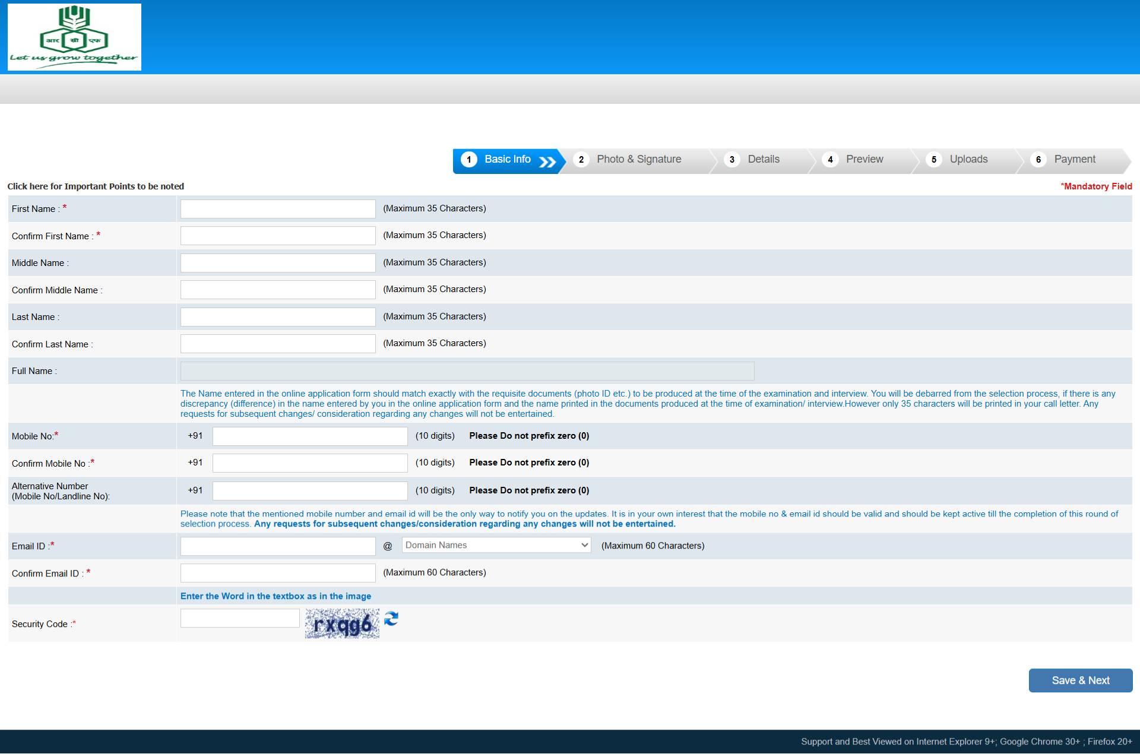Select the Uploads step tab

tap(968, 160)
